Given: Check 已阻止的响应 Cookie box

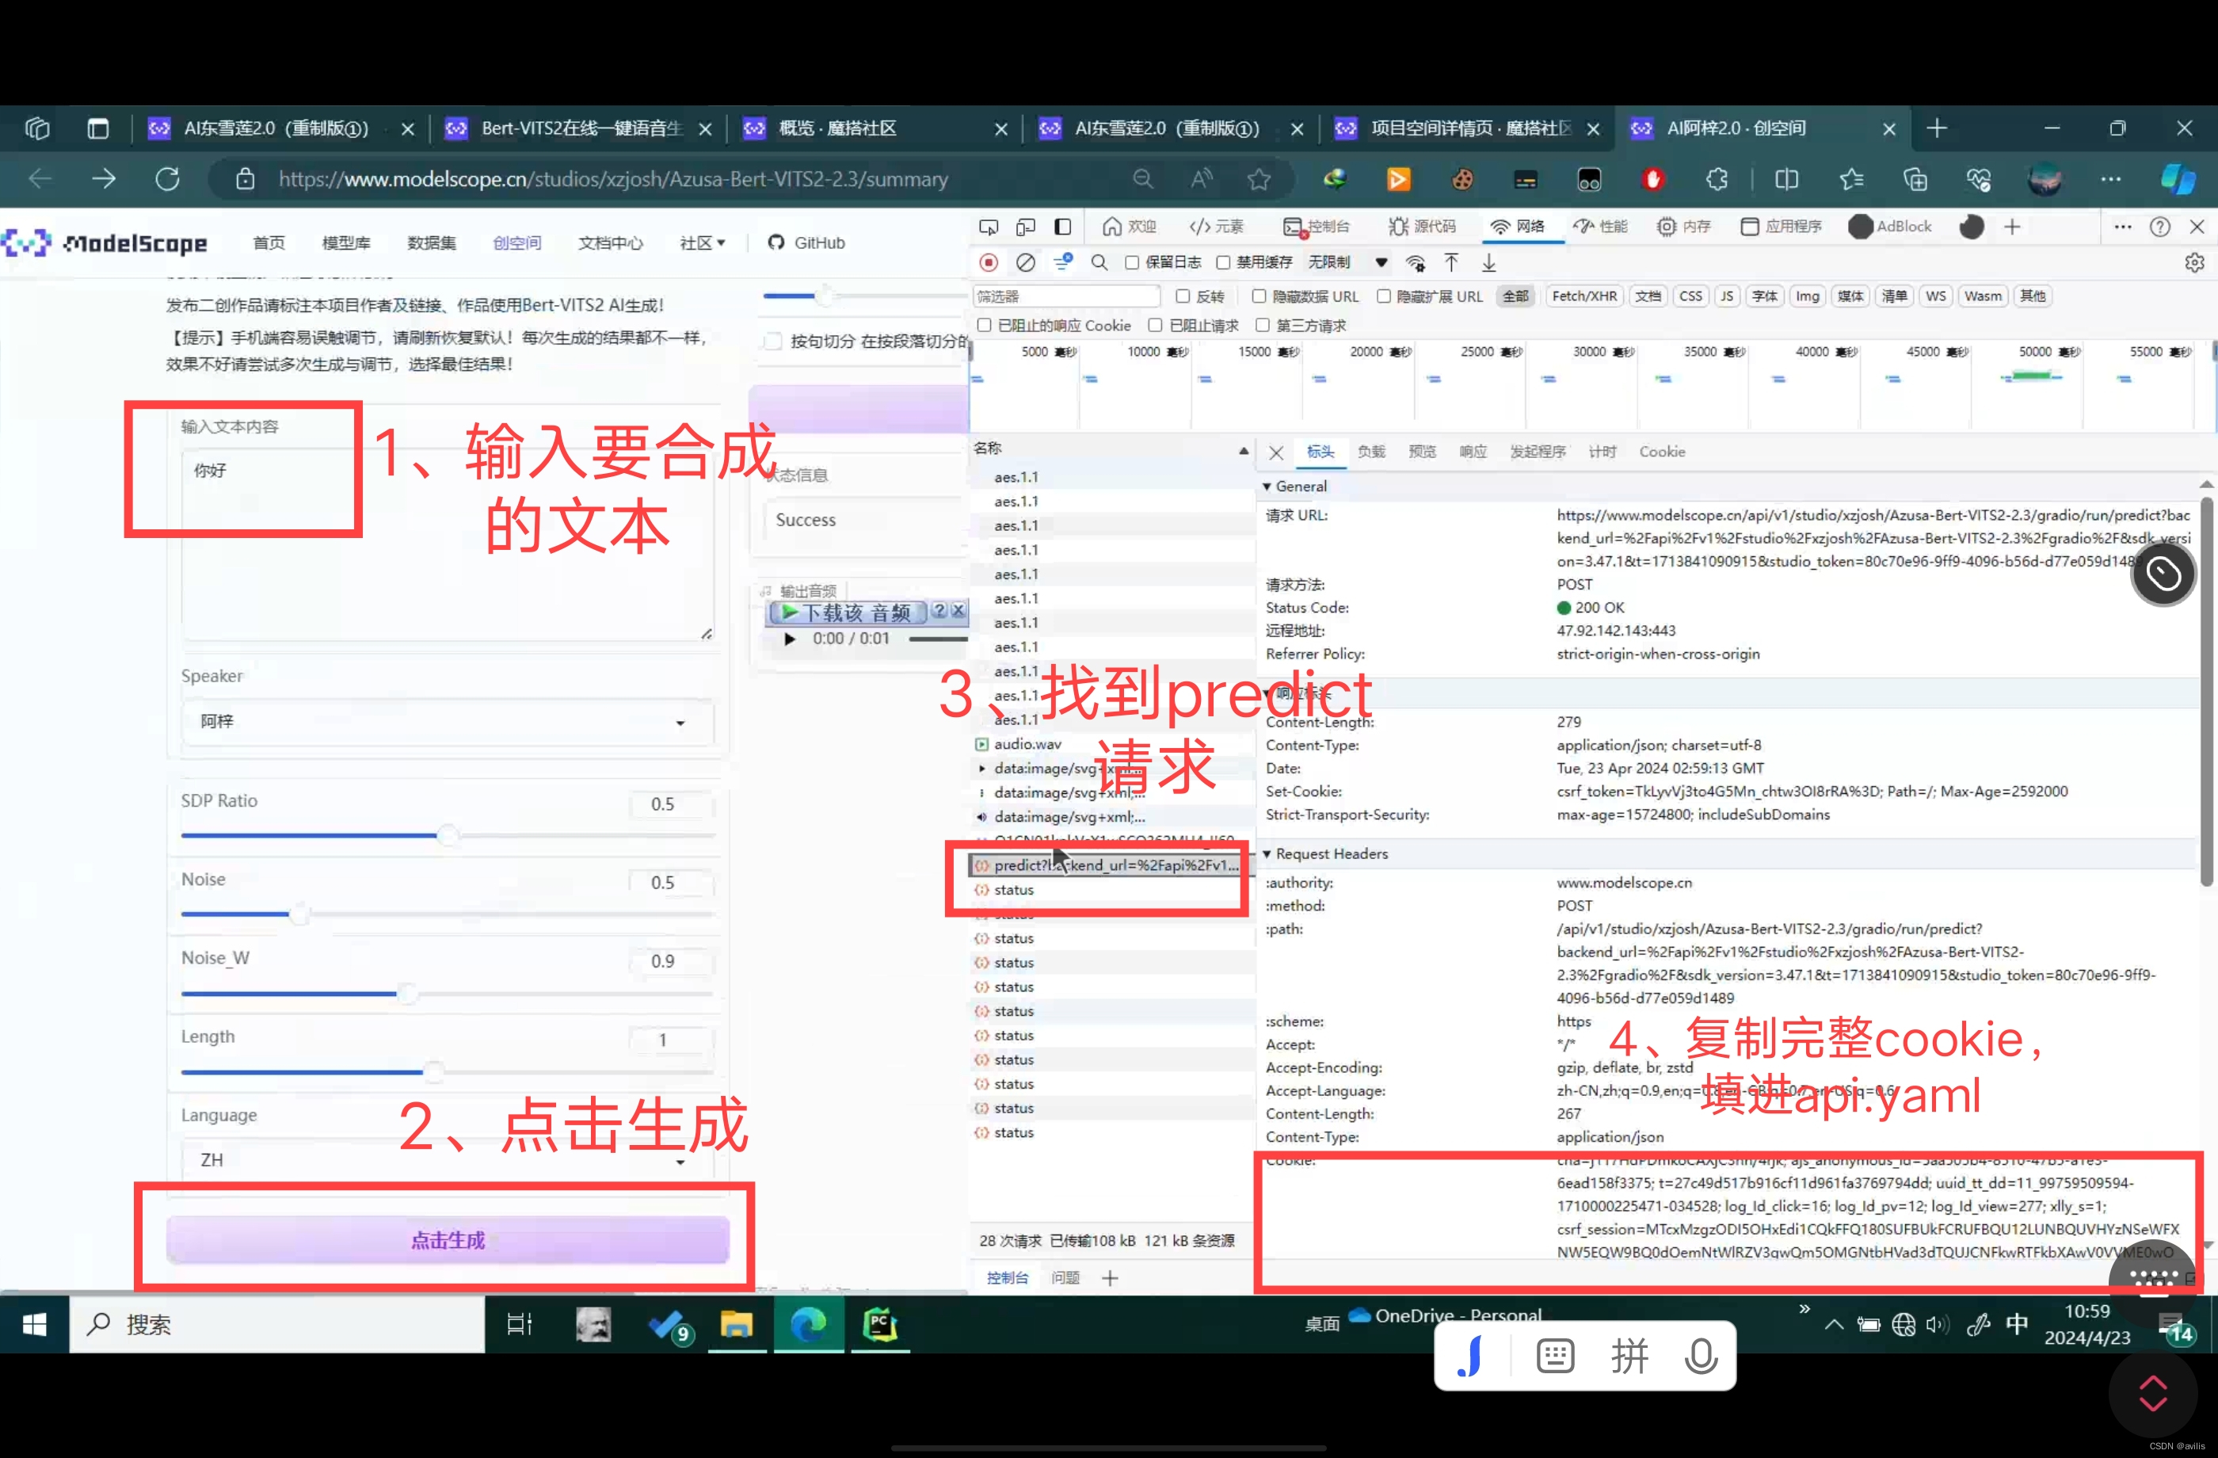Looking at the screenshot, I should point(983,326).
